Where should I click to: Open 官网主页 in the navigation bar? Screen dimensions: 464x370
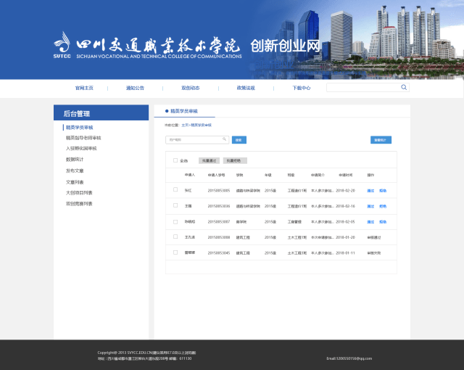(84, 88)
